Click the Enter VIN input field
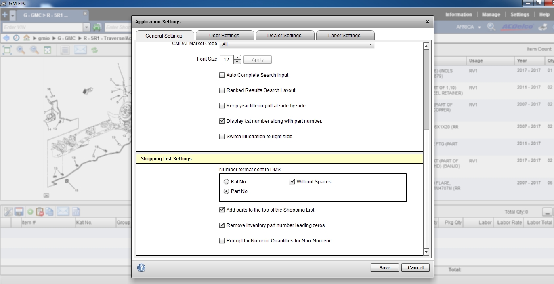 (x=43, y=27)
